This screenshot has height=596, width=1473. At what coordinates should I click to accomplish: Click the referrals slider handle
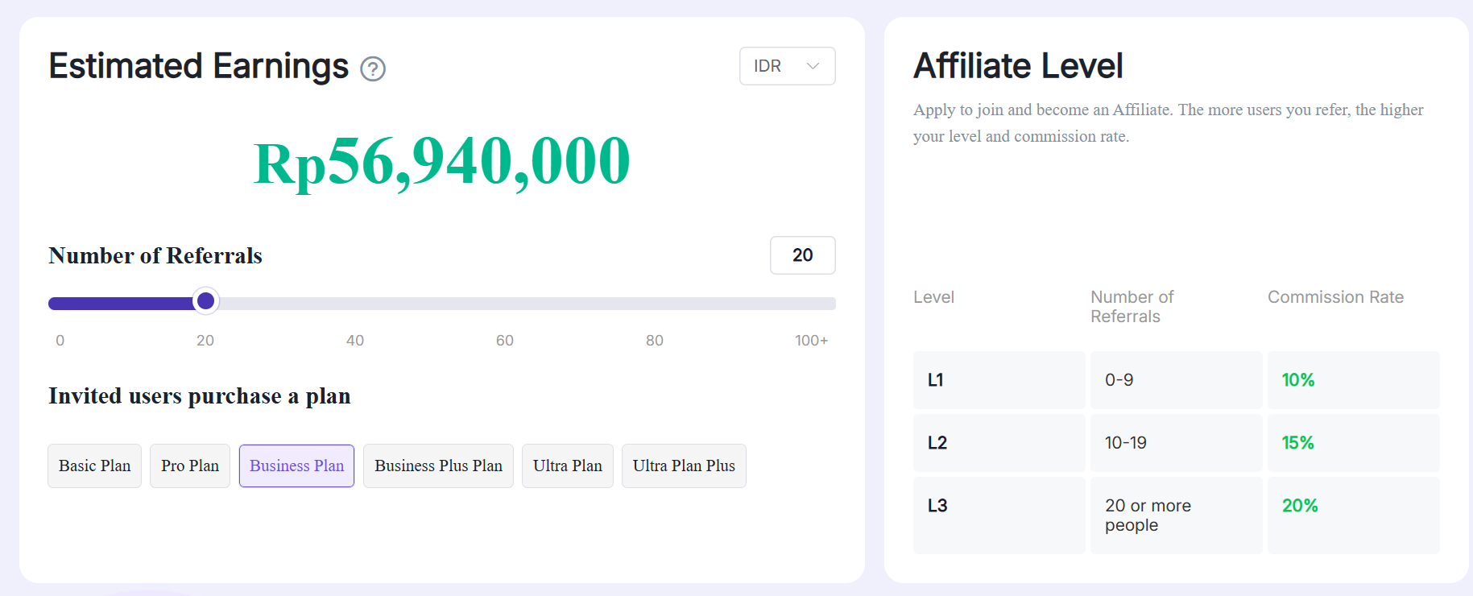point(206,301)
